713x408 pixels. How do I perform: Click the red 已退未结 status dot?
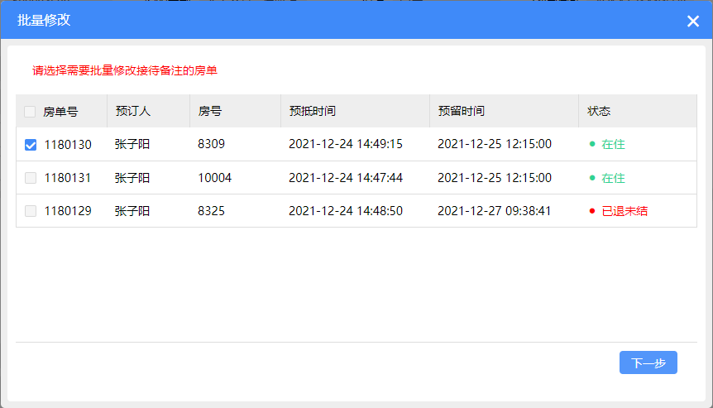pos(592,210)
